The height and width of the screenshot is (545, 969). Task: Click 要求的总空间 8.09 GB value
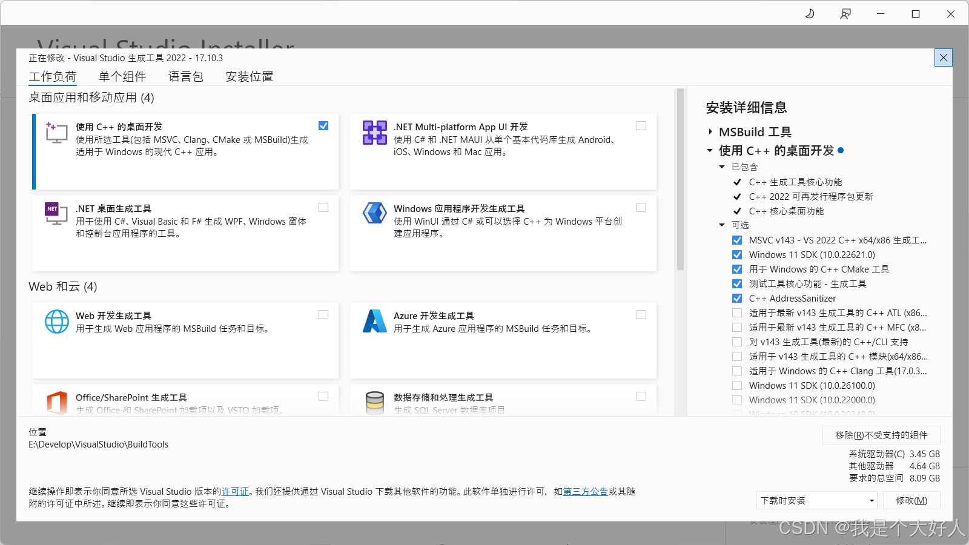(x=925, y=478)
